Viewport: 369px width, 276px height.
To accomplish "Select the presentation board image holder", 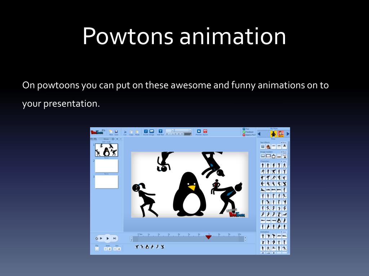I will point(285,156).
